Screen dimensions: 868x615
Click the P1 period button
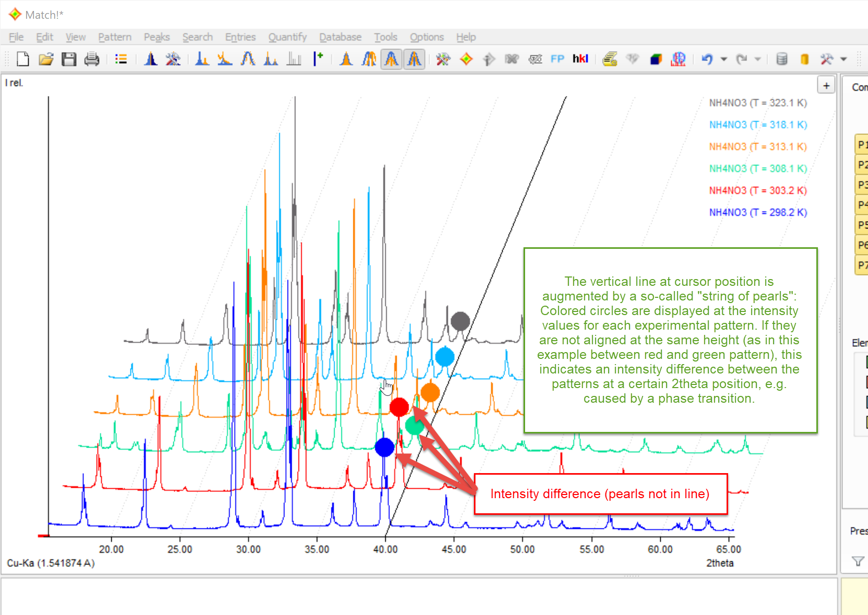click(861, 144)
